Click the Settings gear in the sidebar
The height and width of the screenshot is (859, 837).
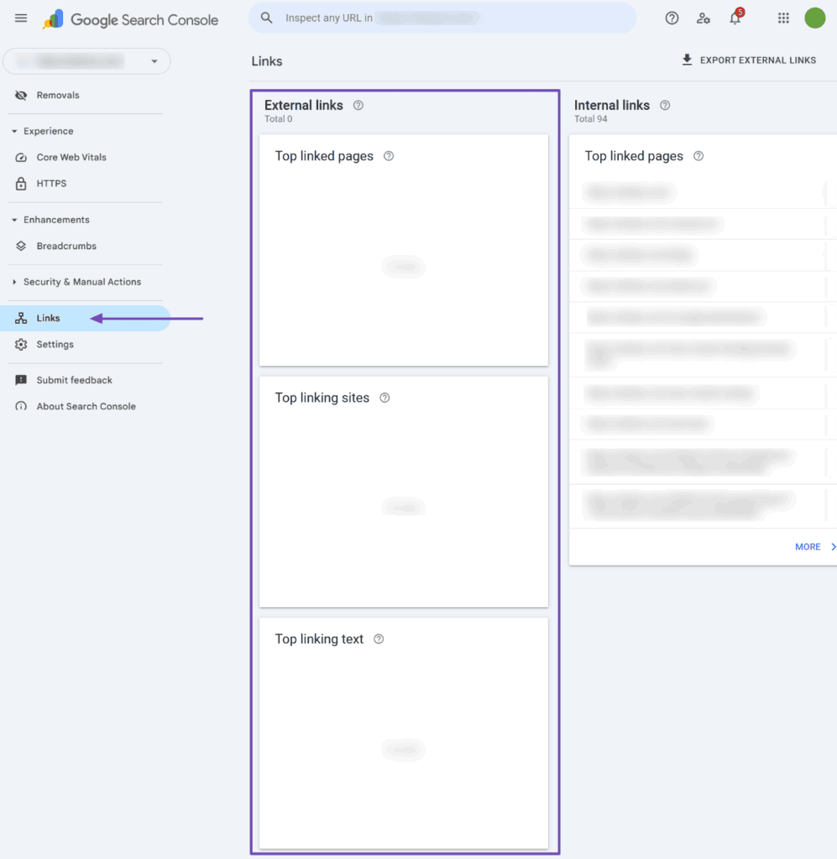[x=20, y=344]
